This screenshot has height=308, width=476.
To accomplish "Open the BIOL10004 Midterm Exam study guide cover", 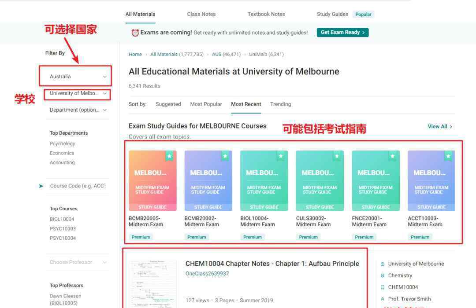I will click(x=264, y=181).
